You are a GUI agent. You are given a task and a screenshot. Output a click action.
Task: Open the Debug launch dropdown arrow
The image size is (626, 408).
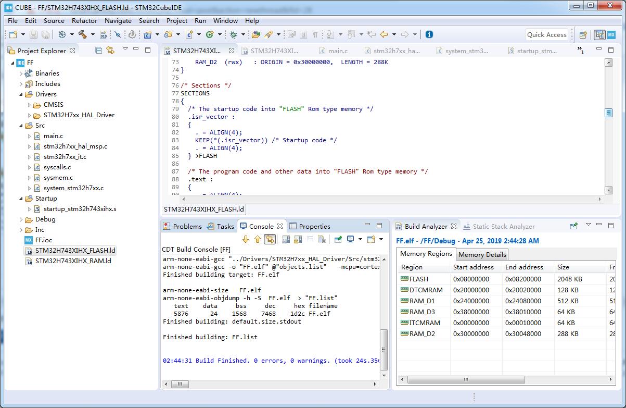[243, 34]
